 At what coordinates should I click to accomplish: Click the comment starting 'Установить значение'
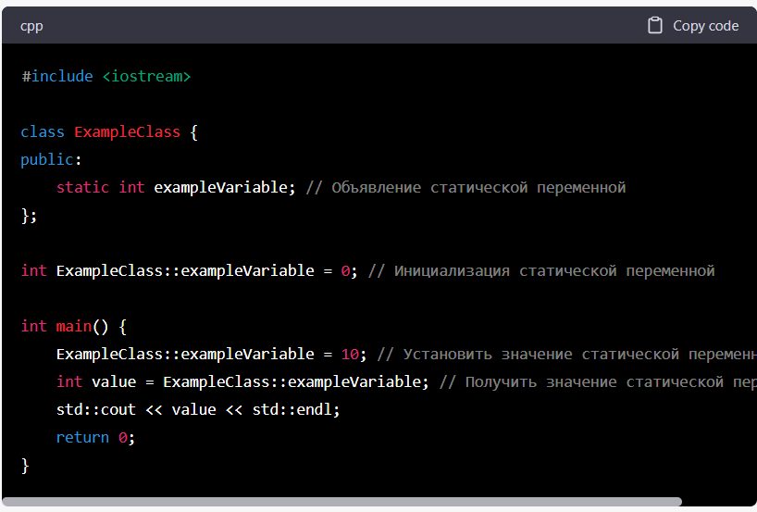click(566, 355)
